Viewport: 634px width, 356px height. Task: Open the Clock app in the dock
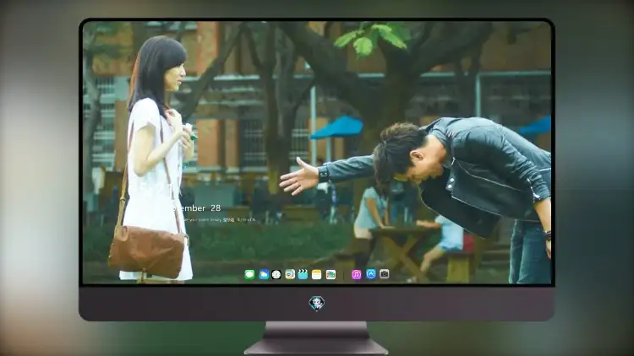[x=276, y=275]
